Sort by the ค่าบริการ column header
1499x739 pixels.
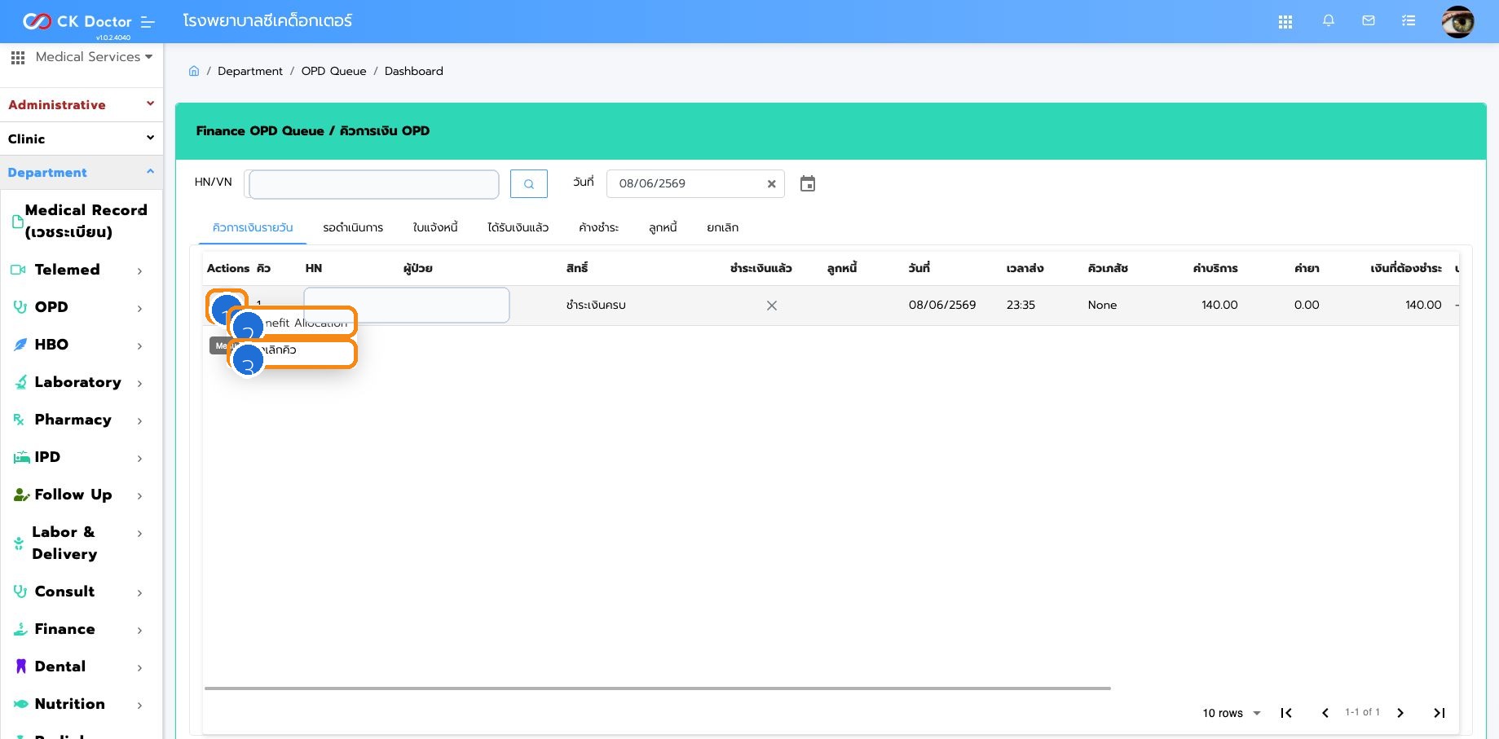(1215, 268)
